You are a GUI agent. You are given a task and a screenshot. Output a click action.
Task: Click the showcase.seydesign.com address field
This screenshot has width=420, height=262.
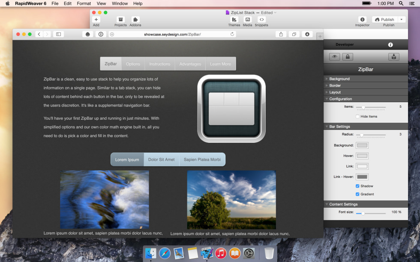(x=172, y=34)
